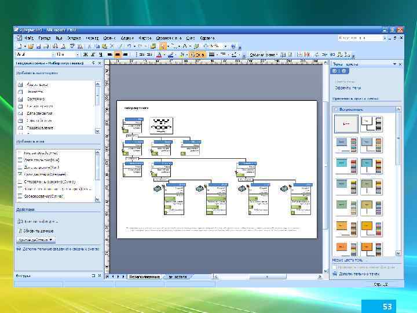
Task: Toggle Center alignment button
Action: coord(118,54)
